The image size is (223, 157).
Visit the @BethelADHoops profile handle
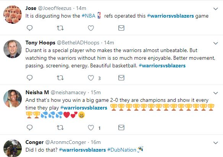[x=78, y=43]
